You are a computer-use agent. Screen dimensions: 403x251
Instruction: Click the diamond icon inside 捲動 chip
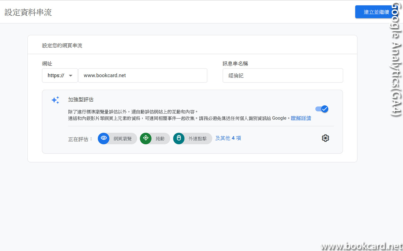[x=145, y=138]
